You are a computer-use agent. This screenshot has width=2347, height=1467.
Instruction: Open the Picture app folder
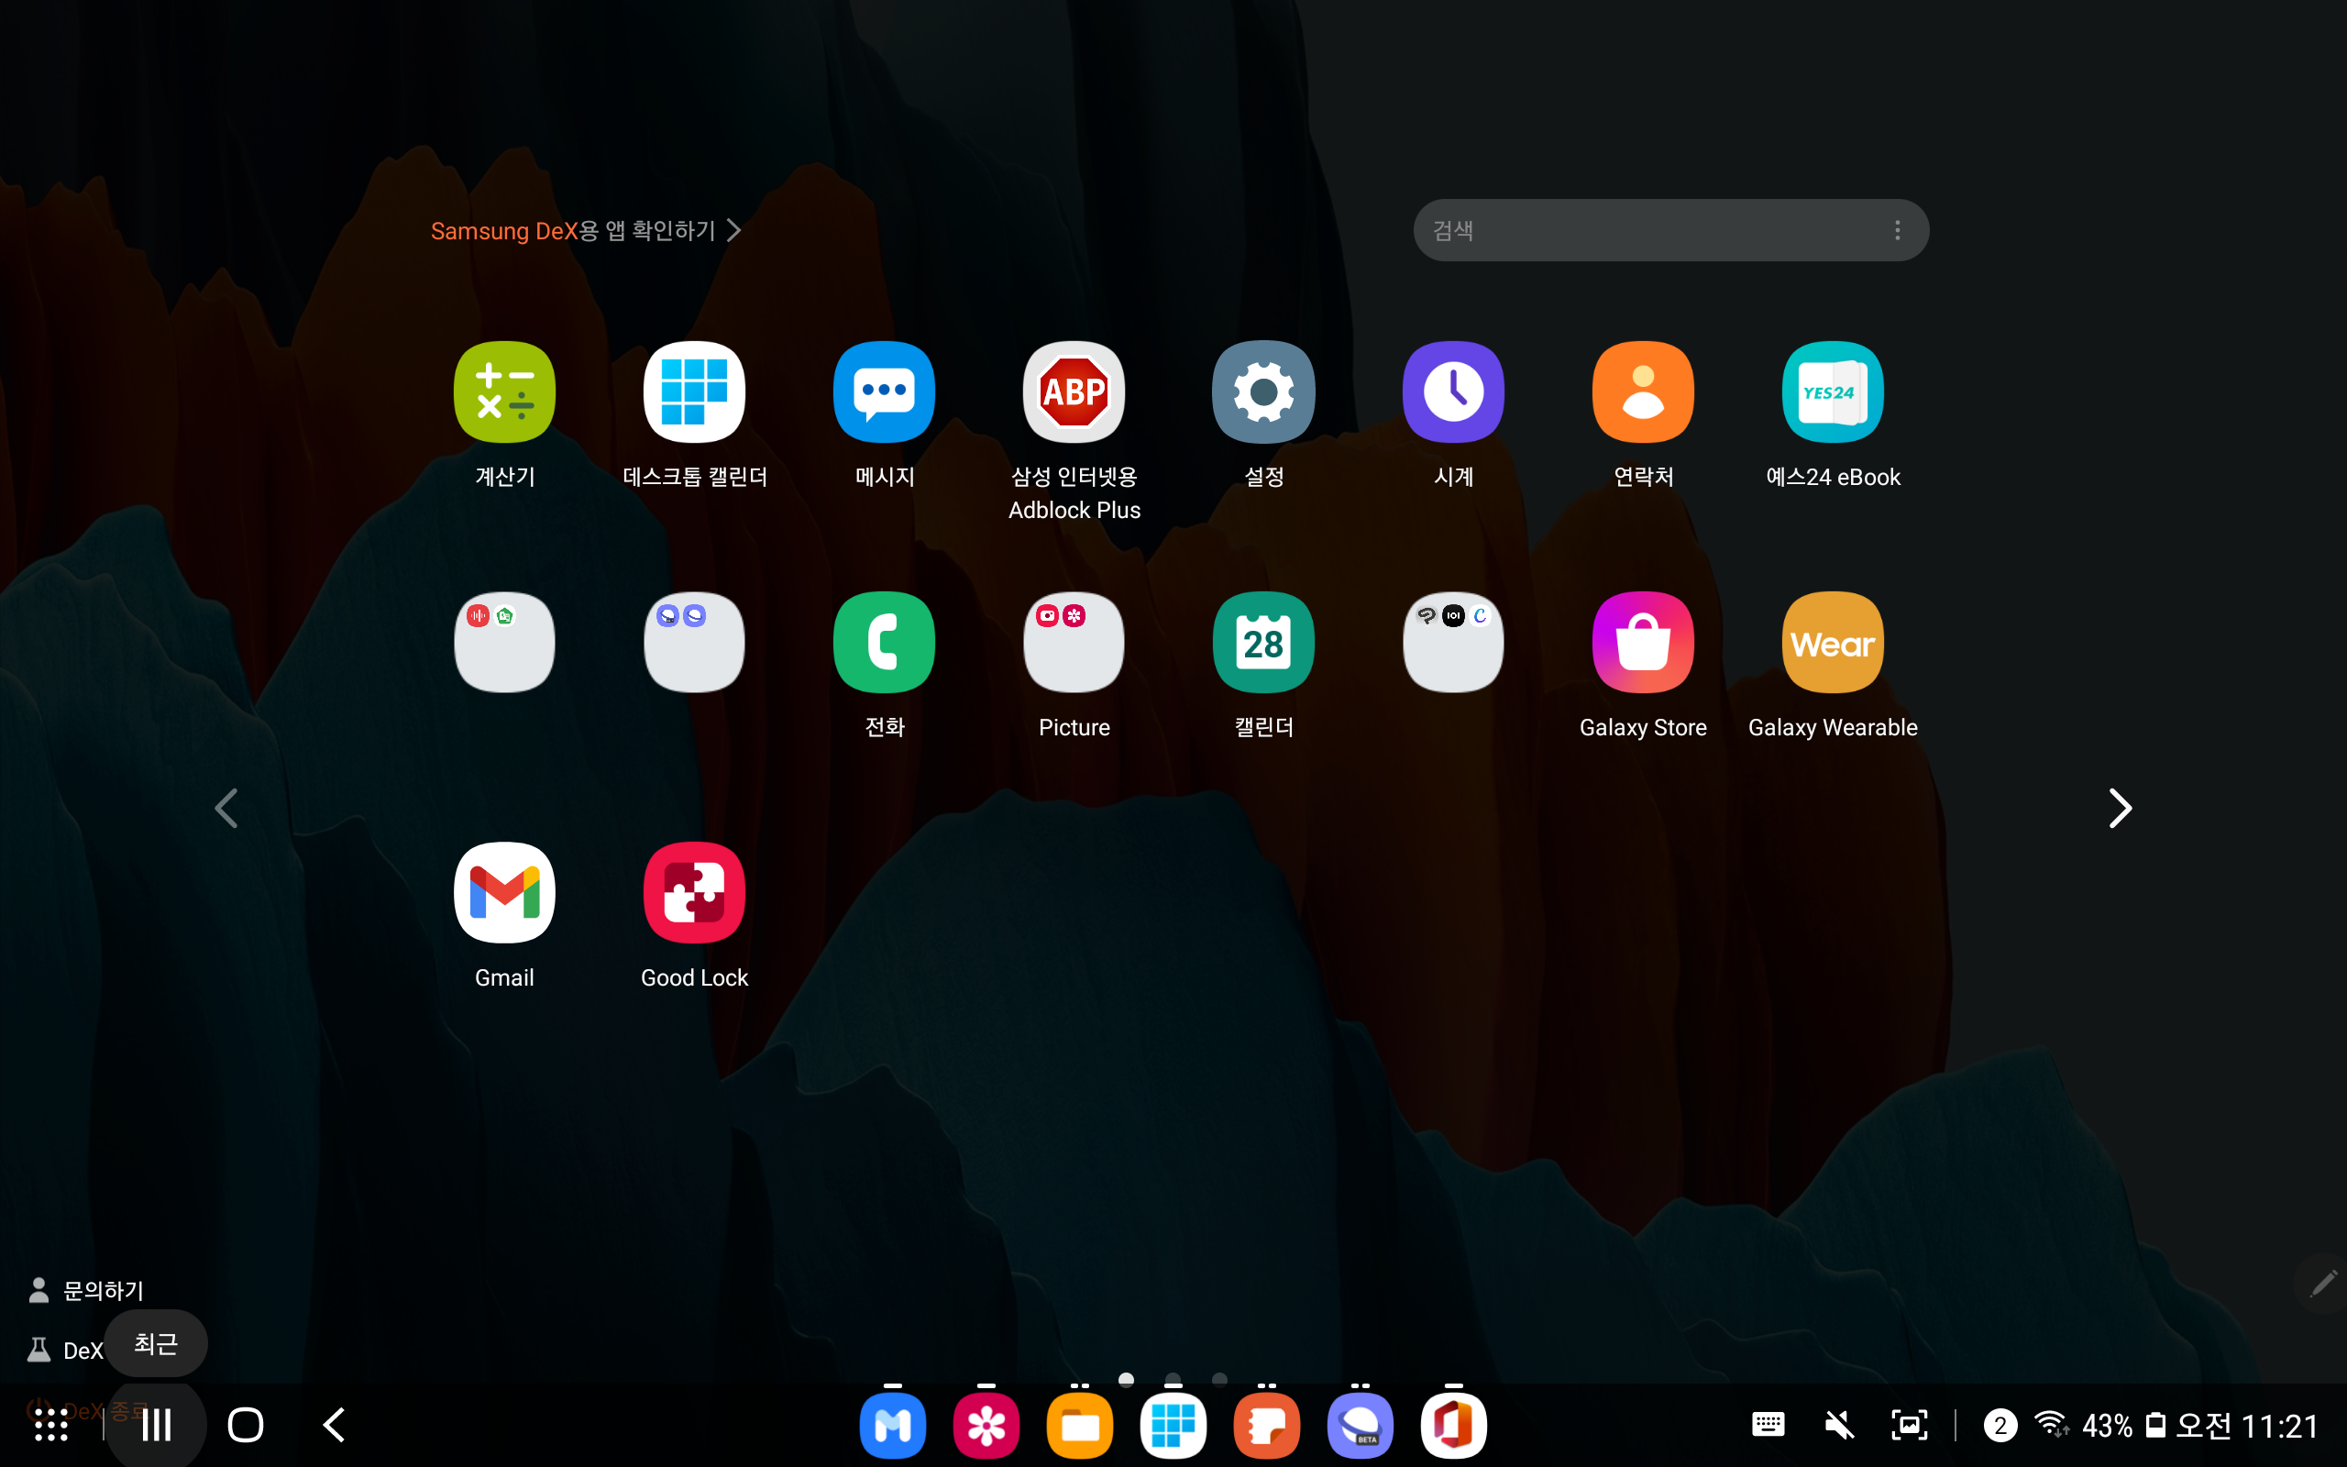click(1074, 643)
